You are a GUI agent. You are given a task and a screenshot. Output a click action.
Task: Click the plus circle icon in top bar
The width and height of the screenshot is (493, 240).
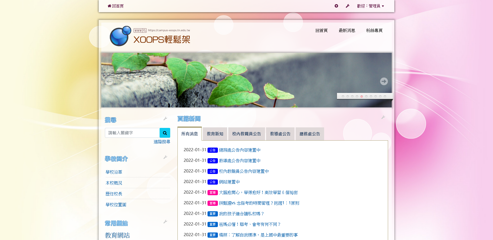tap(336, 6)
